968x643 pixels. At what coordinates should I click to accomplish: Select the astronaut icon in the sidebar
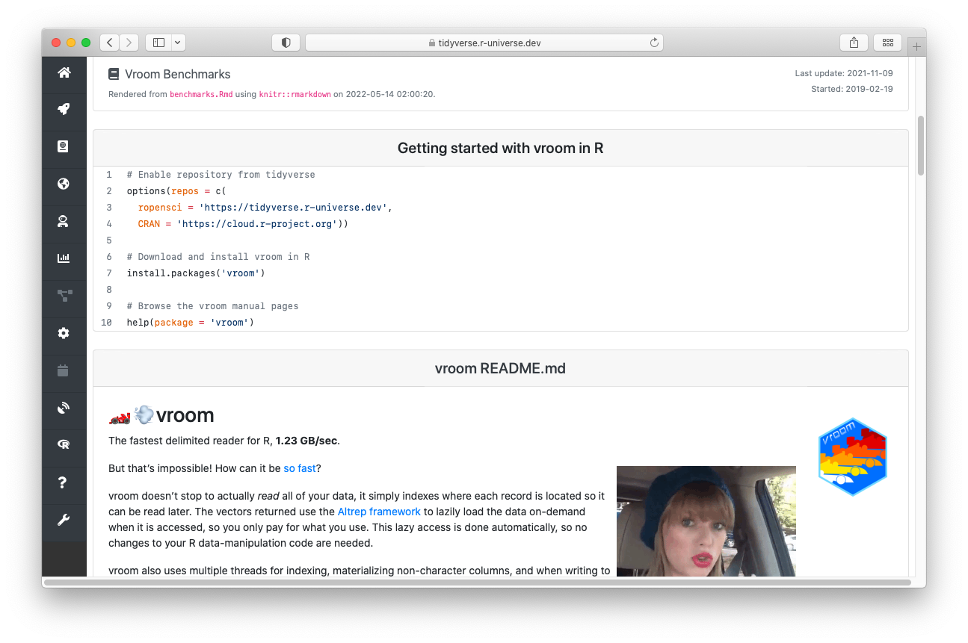(x=64, y=221)
